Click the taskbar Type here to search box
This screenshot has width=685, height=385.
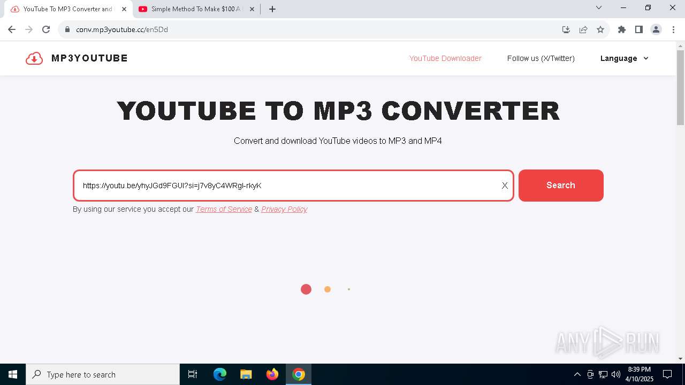tap(103, 374)
